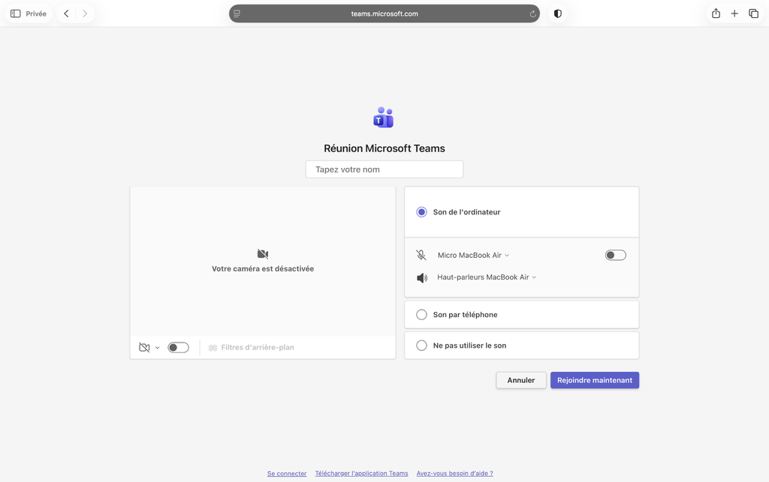Screen dimensions: 769x482
Task: Expand Micro MacBook Air dropdown
Action: tap(473, 256)
